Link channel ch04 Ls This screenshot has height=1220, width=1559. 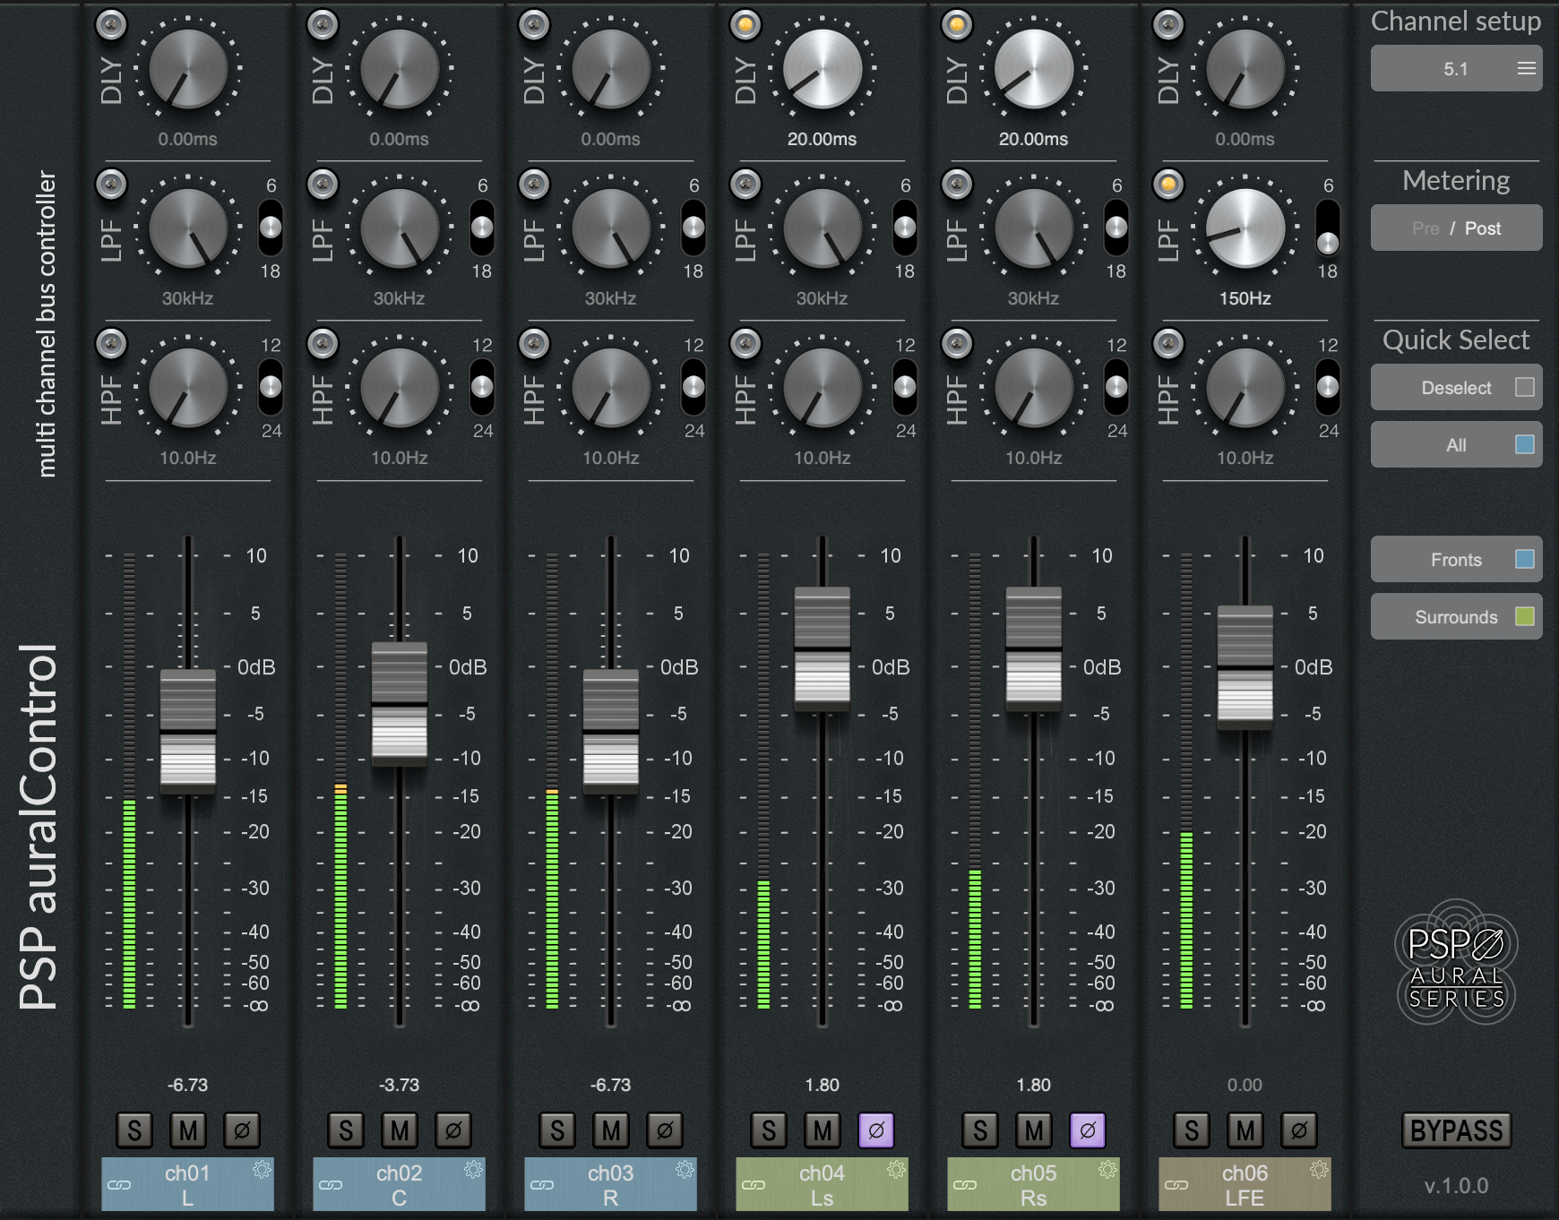pyautogui.click(x=754, y=1184)
